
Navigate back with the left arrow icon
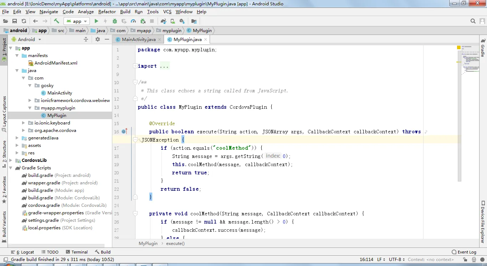coord(35,21)
